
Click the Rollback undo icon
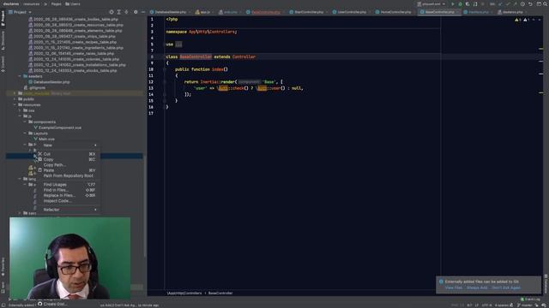point(530,3)
